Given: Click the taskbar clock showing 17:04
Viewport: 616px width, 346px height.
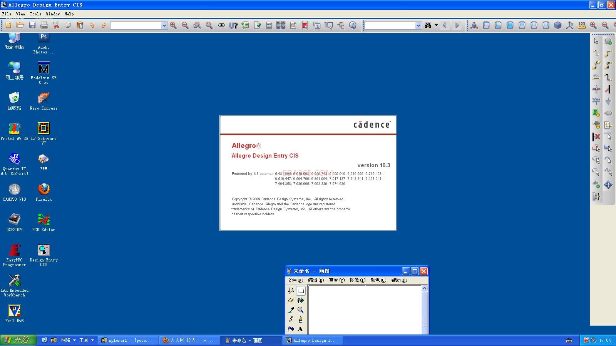Looking at the screenshot, I should [x=605, y=340].
